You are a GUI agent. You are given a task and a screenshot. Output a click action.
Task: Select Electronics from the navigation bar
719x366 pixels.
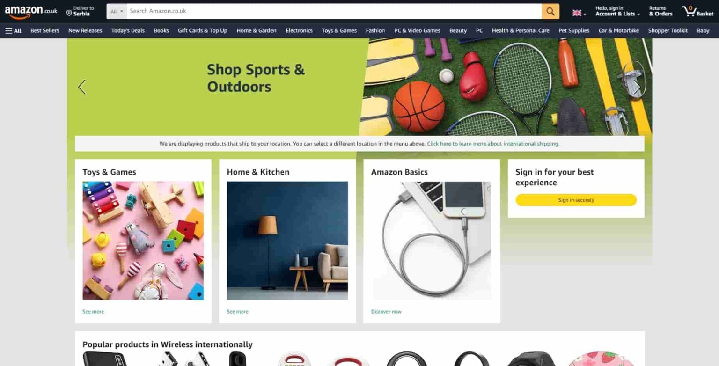coord(299,30)
